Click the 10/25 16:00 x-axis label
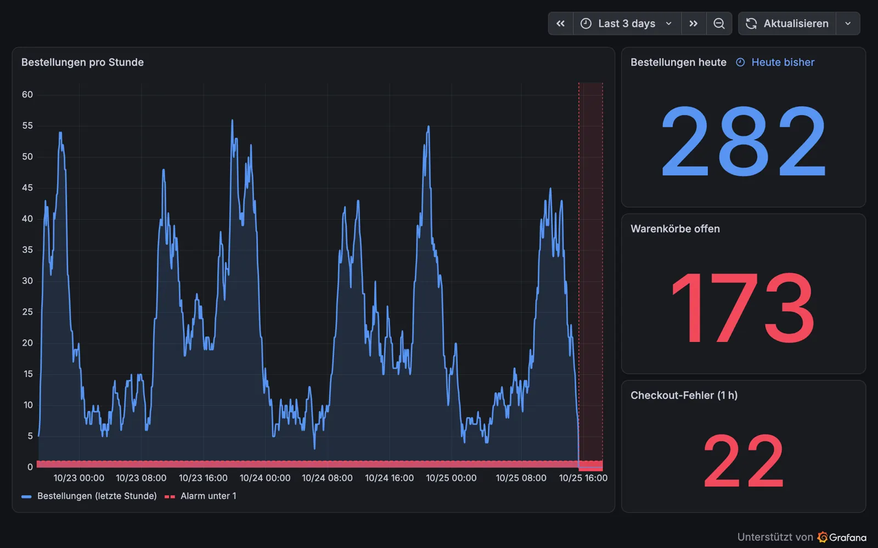 (583, 478)
